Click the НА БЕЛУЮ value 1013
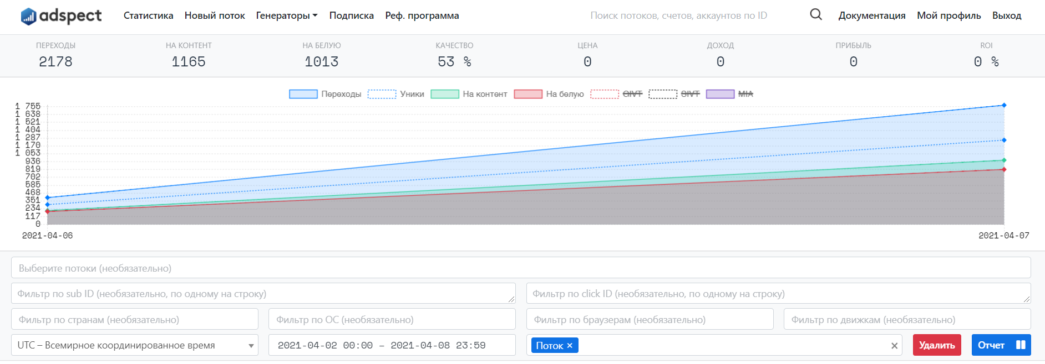 point(322,62)
